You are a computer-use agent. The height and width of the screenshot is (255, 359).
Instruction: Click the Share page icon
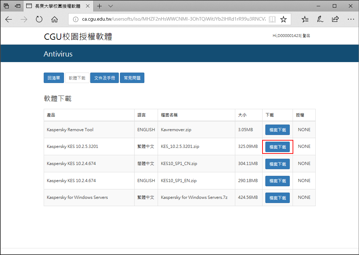[335, 20]
